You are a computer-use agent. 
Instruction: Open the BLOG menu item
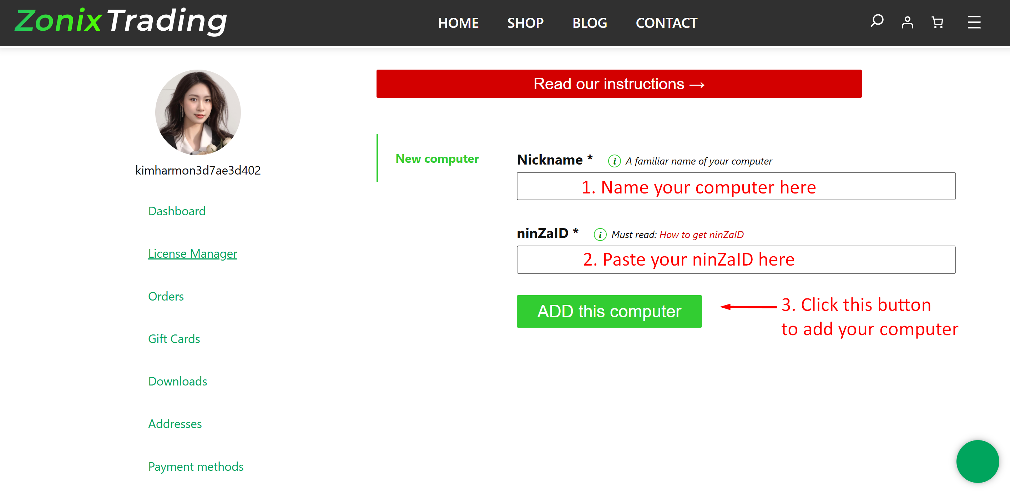point(590,23)
